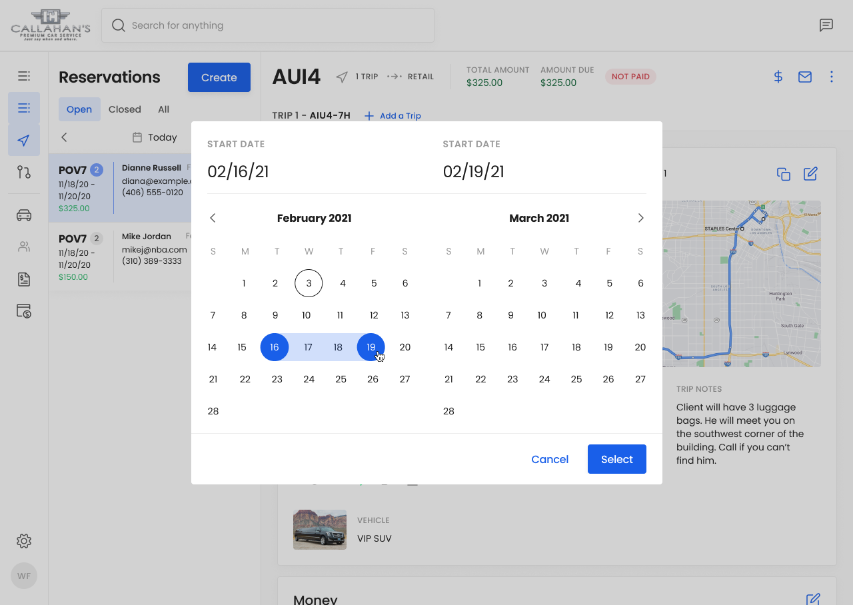The image size is (853, 605).
Task: Click inside the Search for anything field
Action: click(267, 25)
